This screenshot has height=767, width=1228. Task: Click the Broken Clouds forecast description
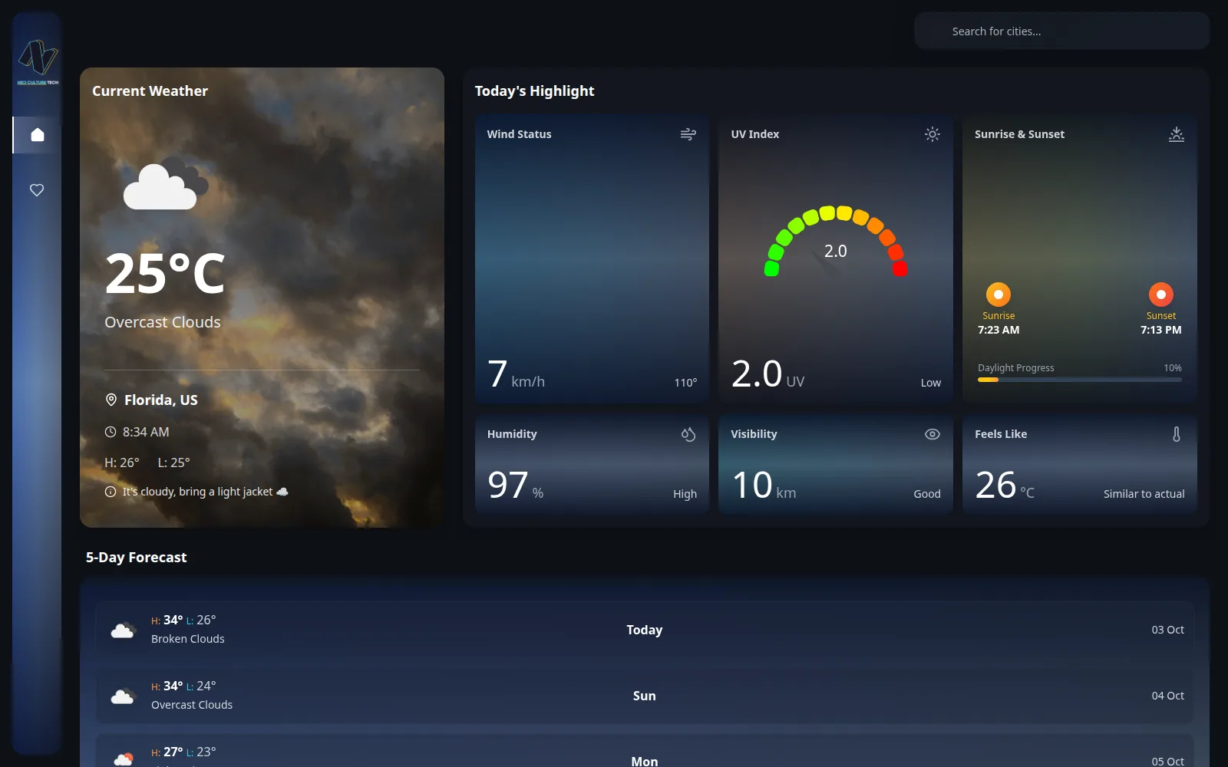(x=187, y=639)
